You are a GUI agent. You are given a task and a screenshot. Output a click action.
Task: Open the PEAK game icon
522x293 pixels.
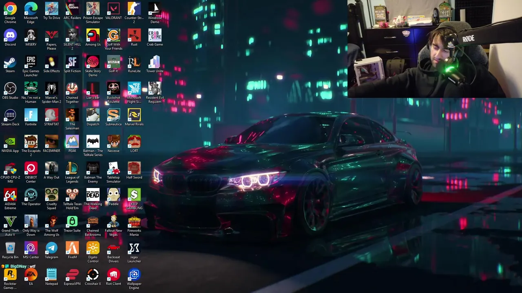pos(72,144)
